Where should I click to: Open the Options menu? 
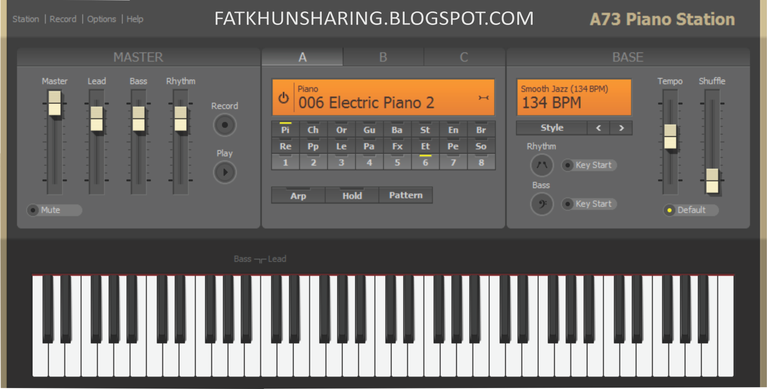[x=101, y=19]
